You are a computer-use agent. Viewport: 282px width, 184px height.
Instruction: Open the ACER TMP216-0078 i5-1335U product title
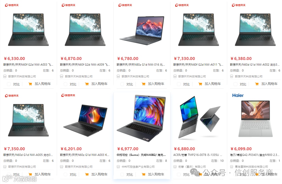click(x=198, y=155)
